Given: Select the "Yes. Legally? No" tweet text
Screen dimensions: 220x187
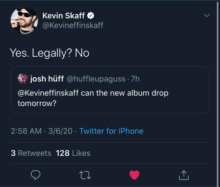Looking at the screenshot, I should pyautogui.click(x=50, y=53).
